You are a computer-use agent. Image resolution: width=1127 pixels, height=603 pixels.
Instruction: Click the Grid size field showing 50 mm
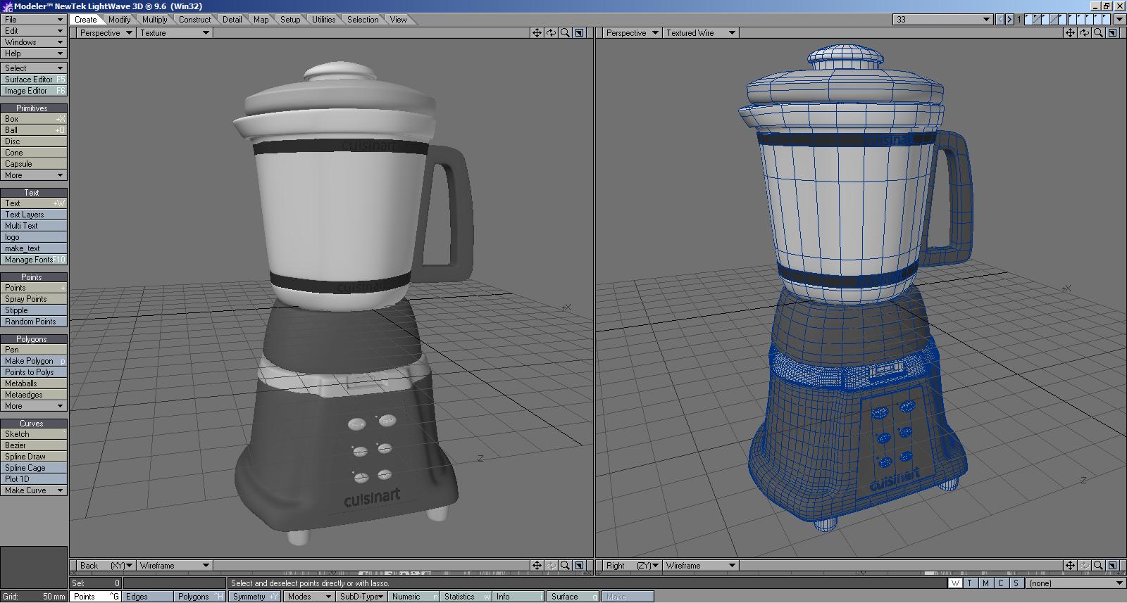tap(34, 597)
